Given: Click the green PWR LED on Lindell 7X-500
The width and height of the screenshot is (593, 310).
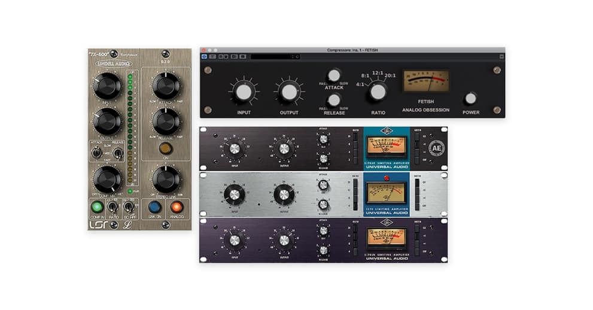Looking at the screenshot, I should tap(130, 192).
